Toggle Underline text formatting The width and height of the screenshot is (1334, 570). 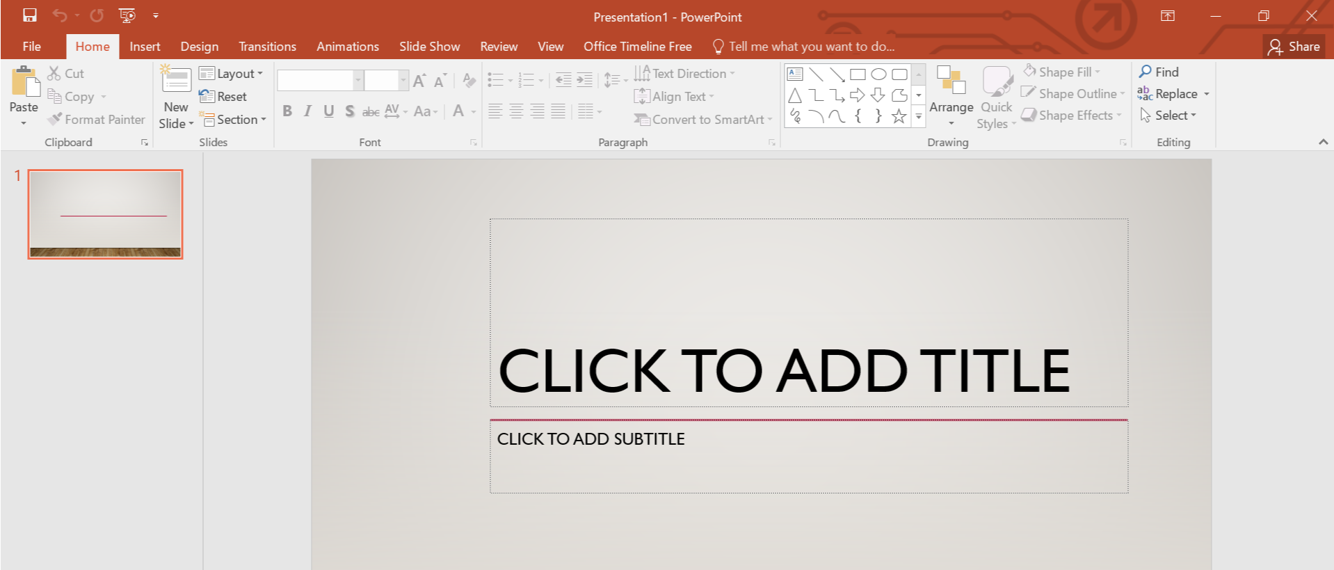[329, 111]
